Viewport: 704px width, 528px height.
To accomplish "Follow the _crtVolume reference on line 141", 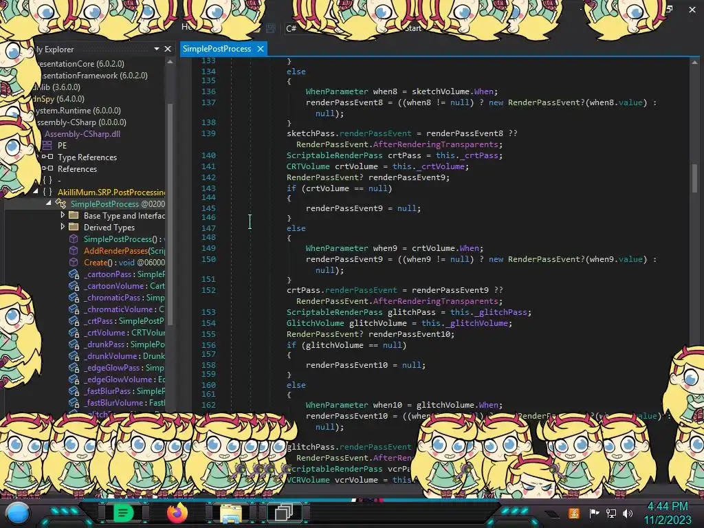I will tap(442, 166).
